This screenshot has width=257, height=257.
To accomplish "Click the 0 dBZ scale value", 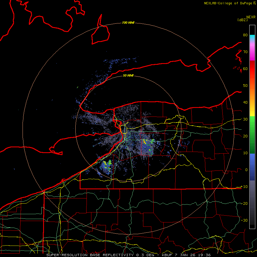I will tap(246, 170).
